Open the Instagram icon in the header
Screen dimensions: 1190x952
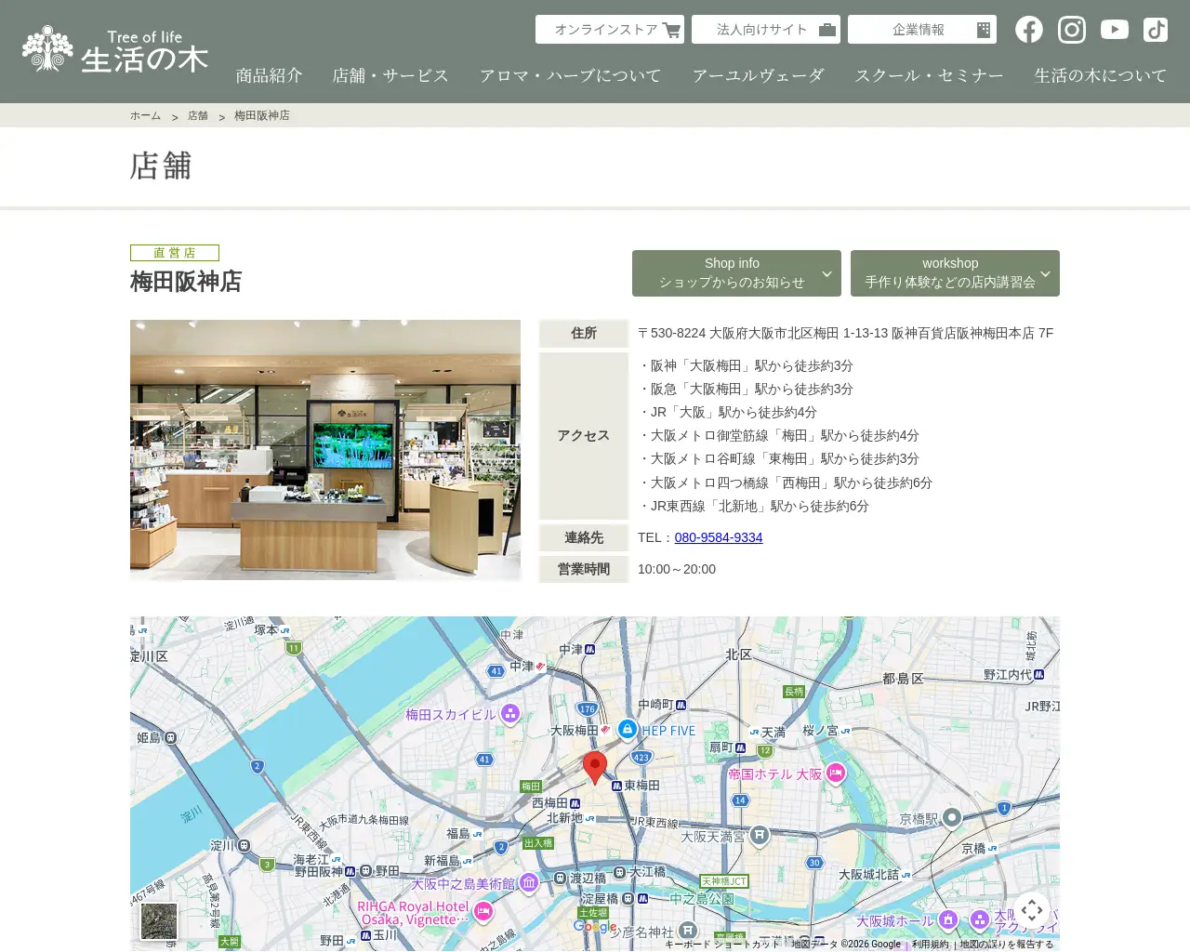tap(1071, 29)
